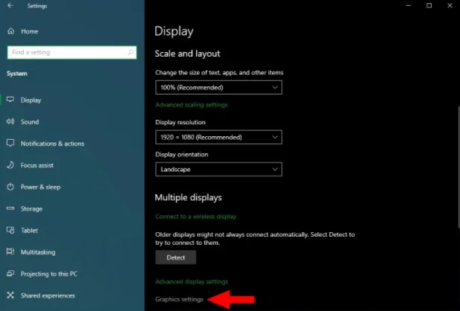Click the Storage drive icon
This screenshot has width=460, height=311.
click(x=10, y=208)
